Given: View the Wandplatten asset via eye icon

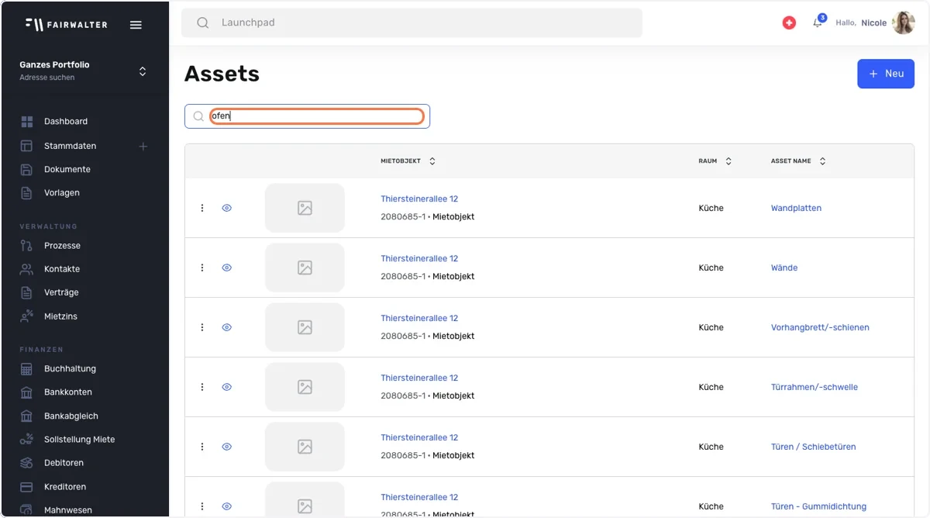Looking at the screenshot, I should (227, 208).
